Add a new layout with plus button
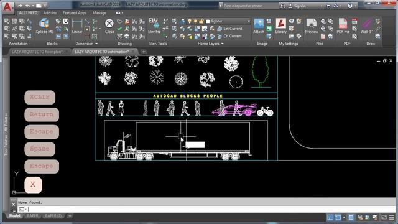 70,216
